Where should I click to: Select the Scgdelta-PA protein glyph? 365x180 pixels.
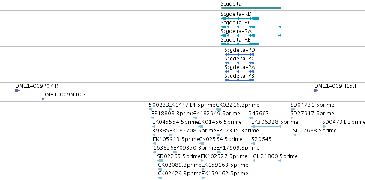239,72
